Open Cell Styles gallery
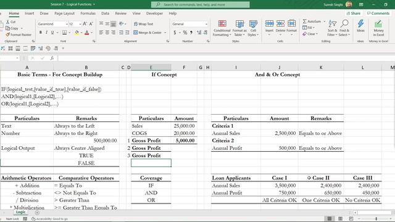Image resolution: width=395 pixels, height=222 pixels. [253, 28]
